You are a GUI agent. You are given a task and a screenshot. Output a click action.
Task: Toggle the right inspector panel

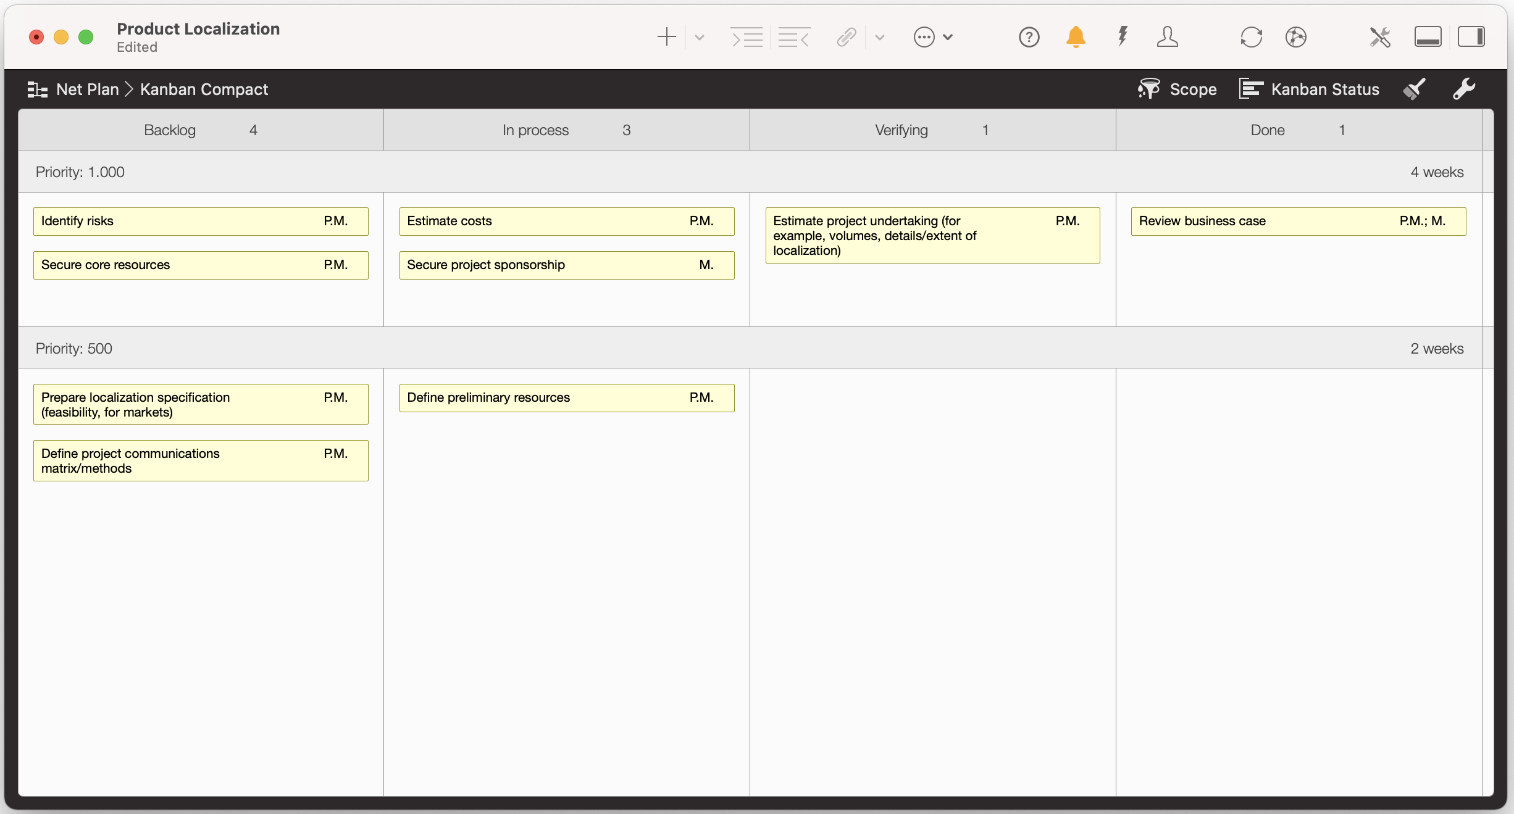[x=1471, y=37]
